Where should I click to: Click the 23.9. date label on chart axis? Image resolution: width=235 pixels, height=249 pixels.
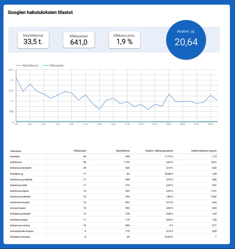[169, 125]
